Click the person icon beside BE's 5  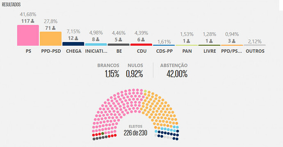(120, 39)
